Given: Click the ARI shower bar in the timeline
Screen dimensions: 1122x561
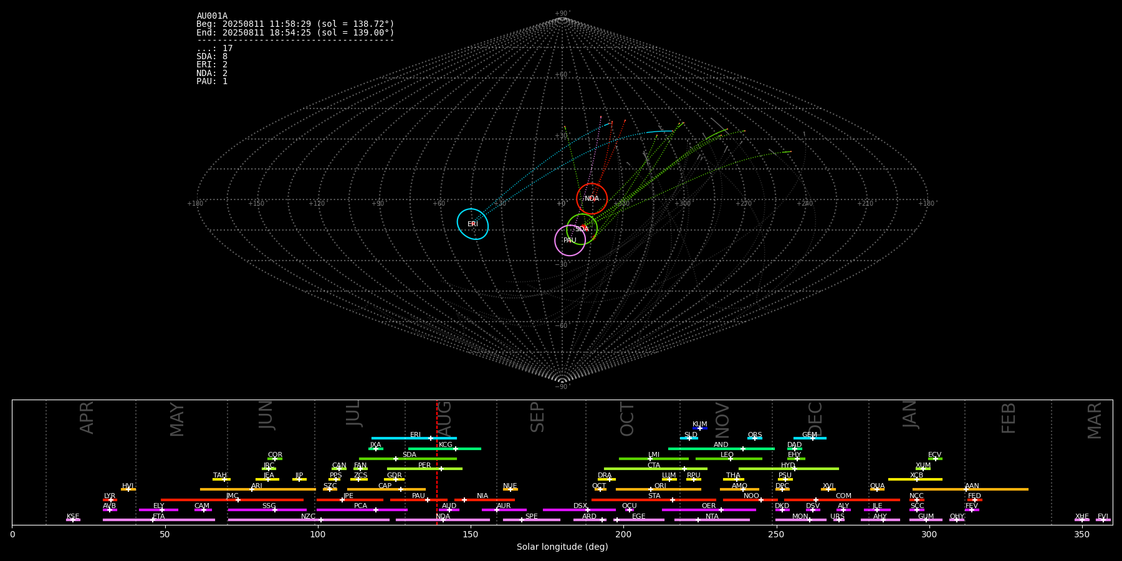Looking at the screenshot, I should 258,489.
